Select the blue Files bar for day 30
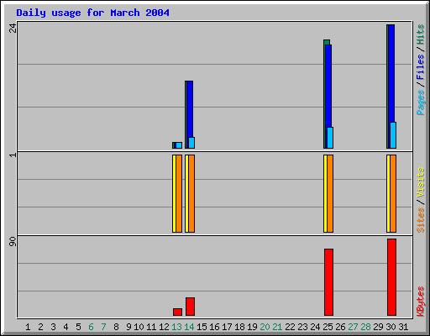Screen dimensions: 430x336 coord(391,73)
